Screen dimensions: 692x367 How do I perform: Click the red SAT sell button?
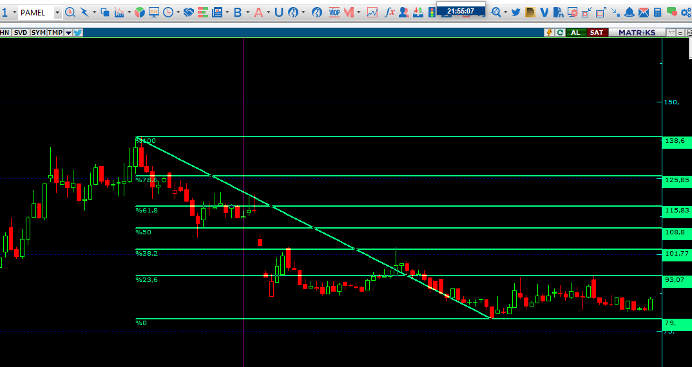(597, 33)
